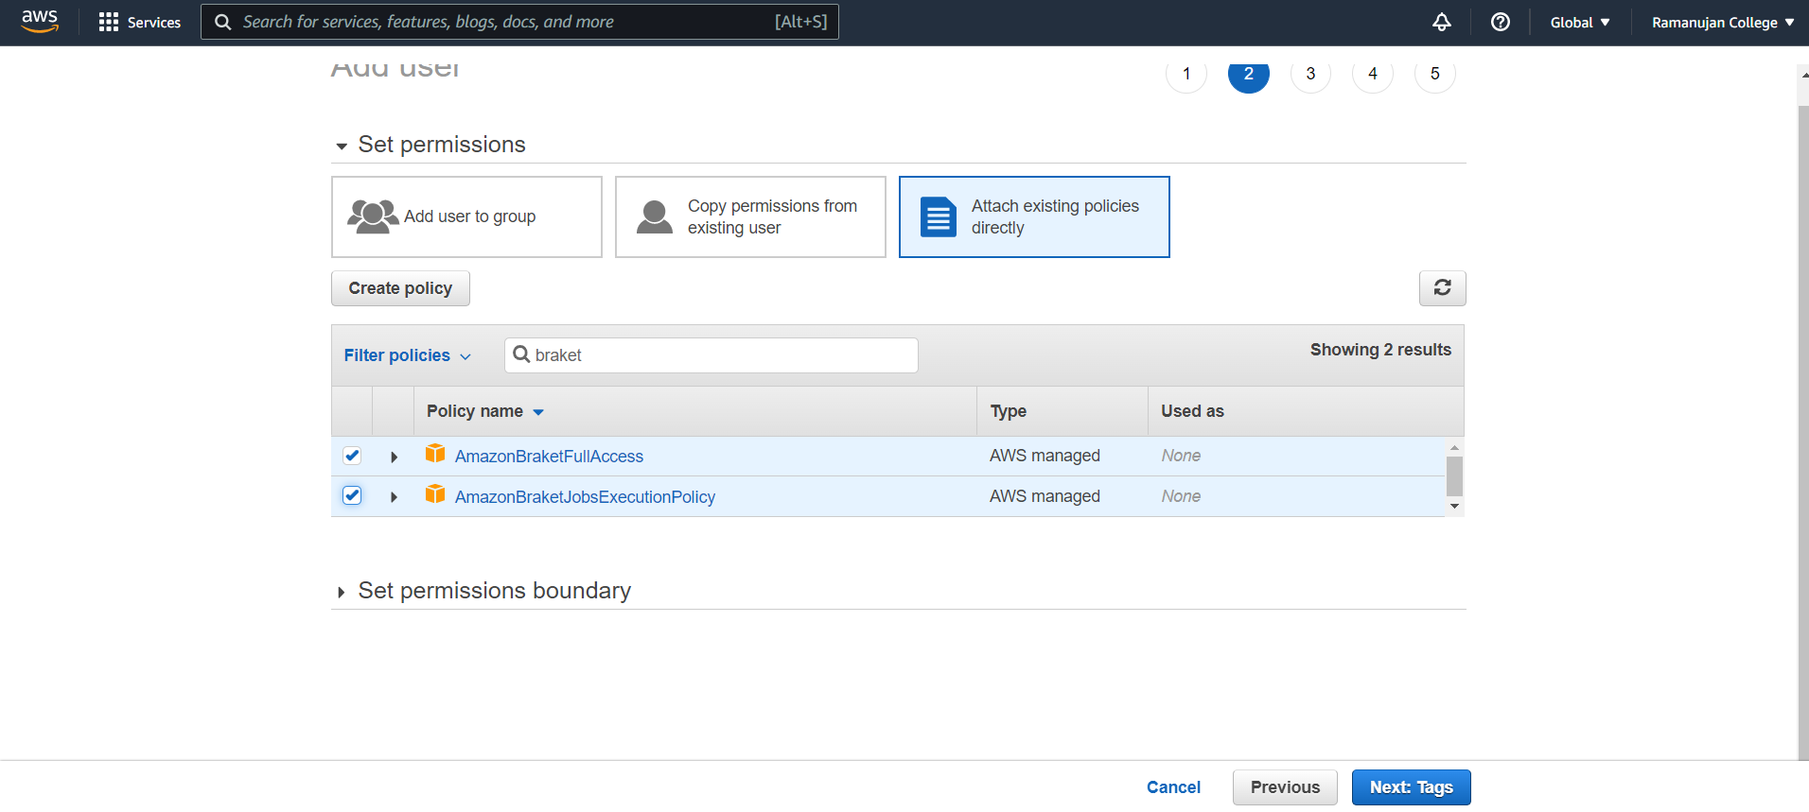Image resolution: width=1809 pixels, height=812 pixels.
Task: Click the Previous button
Action: (x=1285, y=787)
